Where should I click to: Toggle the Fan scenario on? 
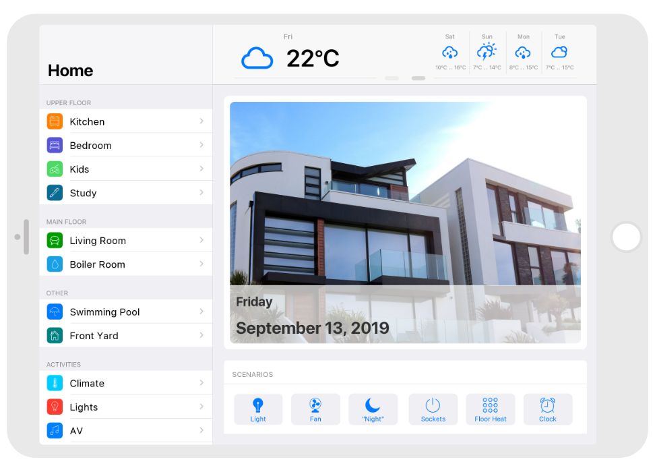pyautogui.click(x=315, y=409)
